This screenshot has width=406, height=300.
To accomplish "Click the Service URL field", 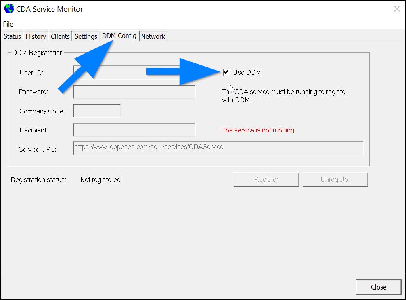I will (218, 148).
